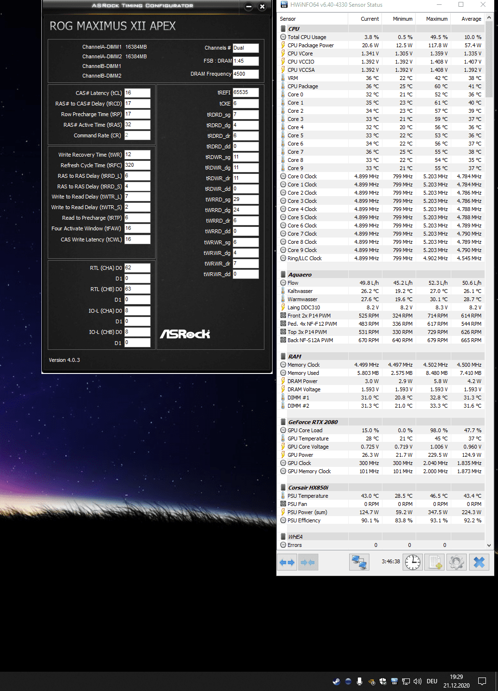498x691 pixels.
Task: Click the IO-L (CHB) D0 field
Action: 137,332
